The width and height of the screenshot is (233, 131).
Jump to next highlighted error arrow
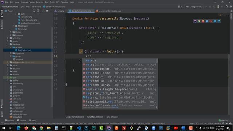tap(228, 15)
